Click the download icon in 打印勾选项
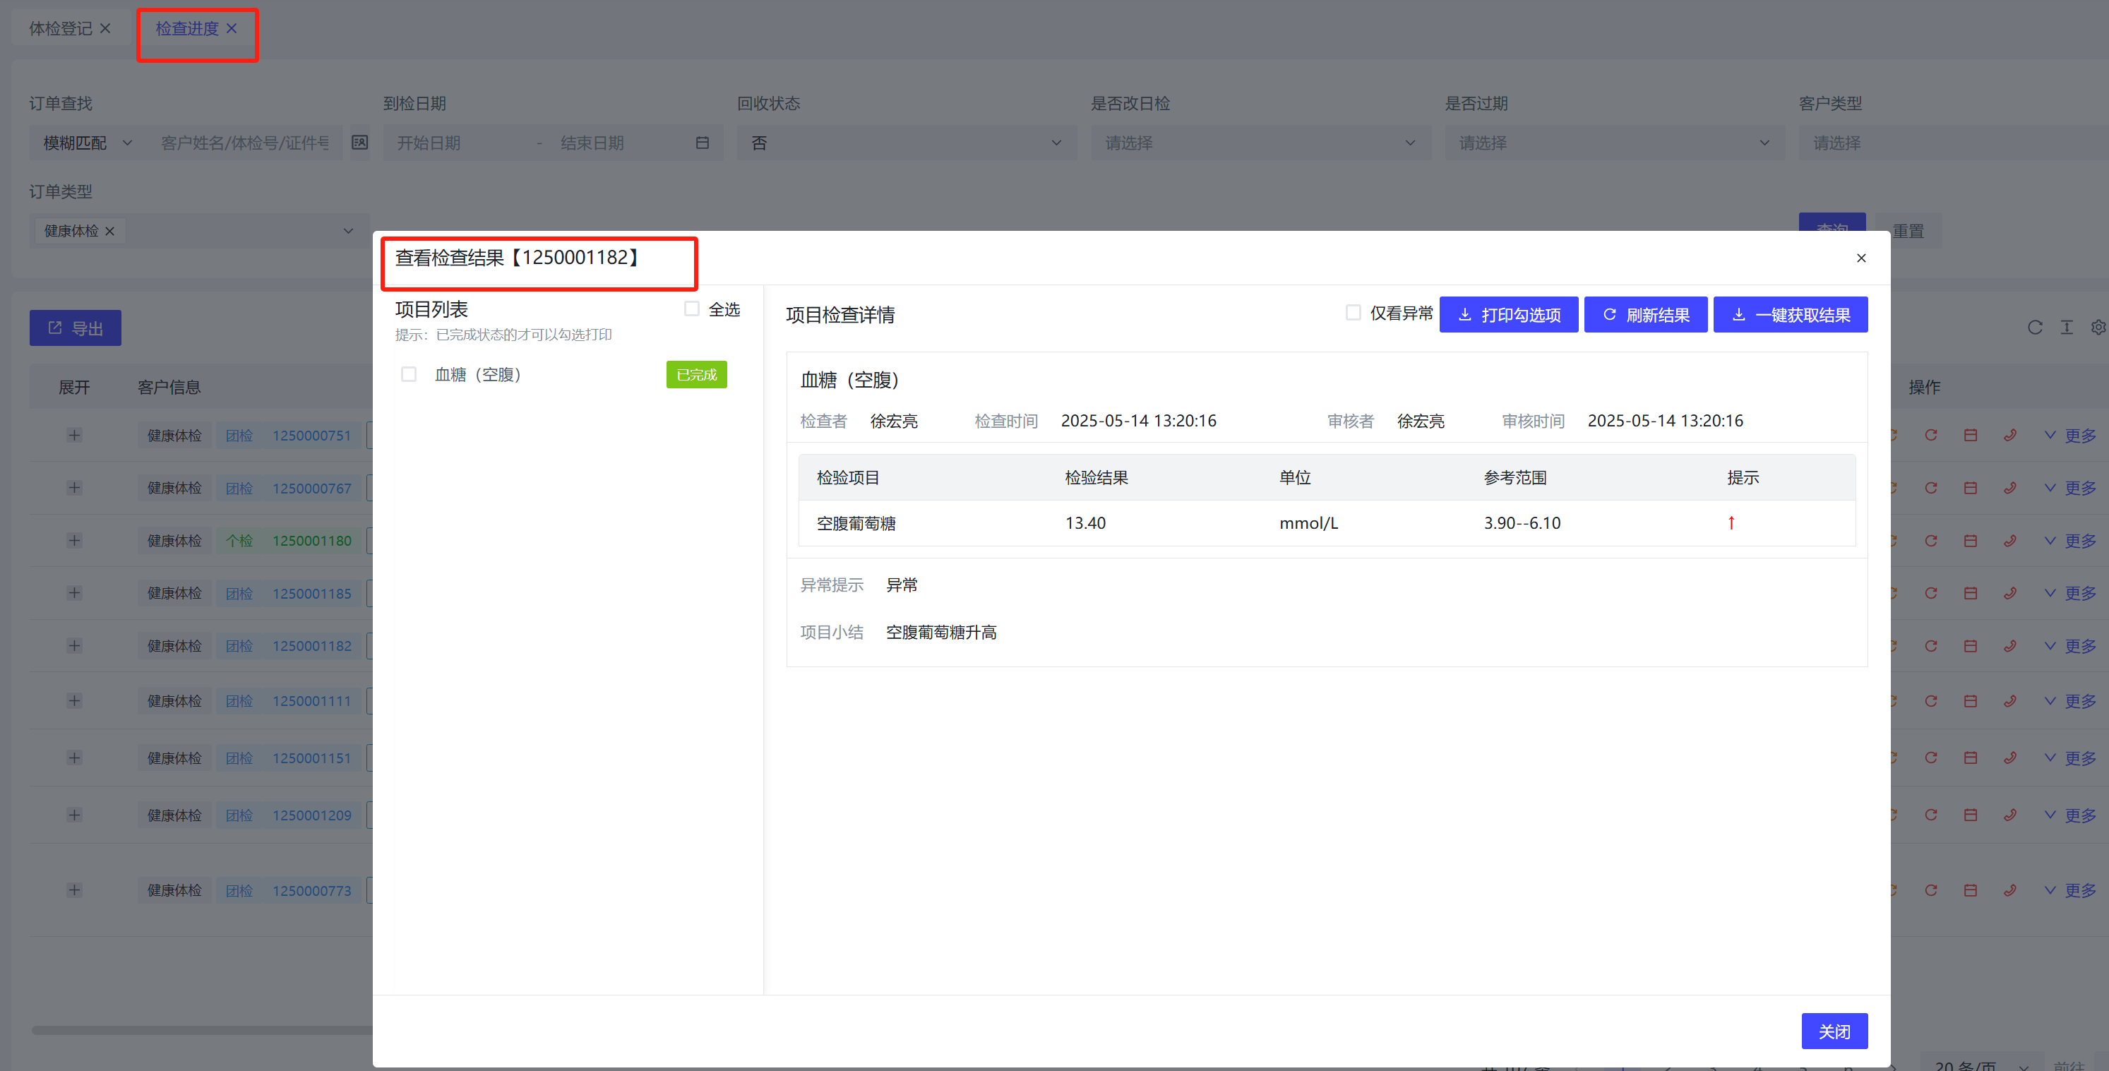Viewport: 2109px width, 1071px height. click(1464, 316)
